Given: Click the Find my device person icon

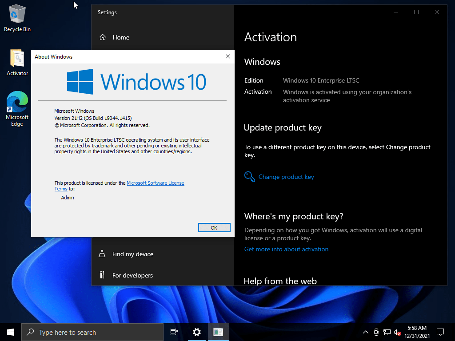Looking at the screenshot, I should pos(102,254).
